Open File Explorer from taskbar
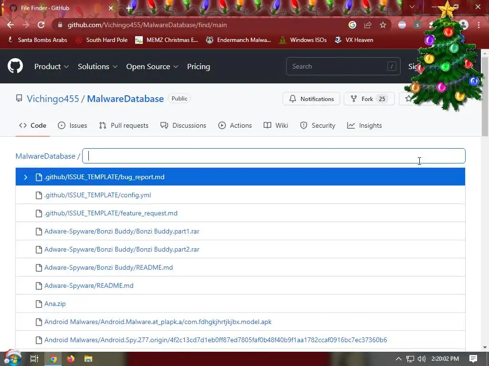The height and width of the screenshot is (366, 489). coord(88,359)
